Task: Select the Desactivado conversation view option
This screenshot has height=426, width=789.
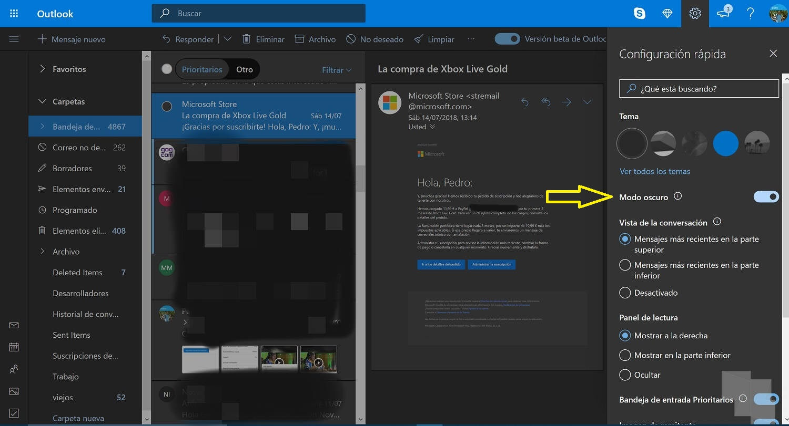Action: (625, 293)
